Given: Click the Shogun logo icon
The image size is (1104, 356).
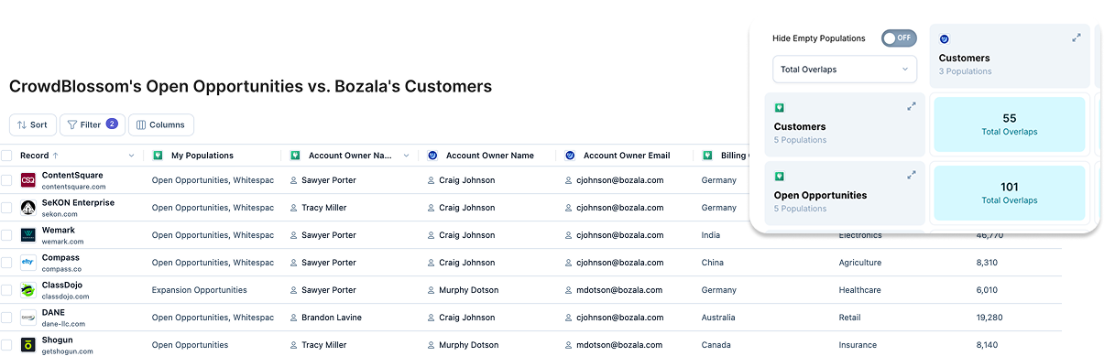Looking at the screenshot, I should click(x=28, y=345).
